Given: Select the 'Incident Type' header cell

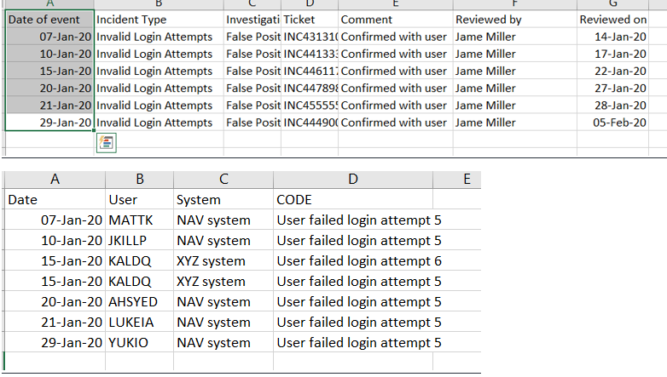Looking at the screenshot, I should (159, 20).
